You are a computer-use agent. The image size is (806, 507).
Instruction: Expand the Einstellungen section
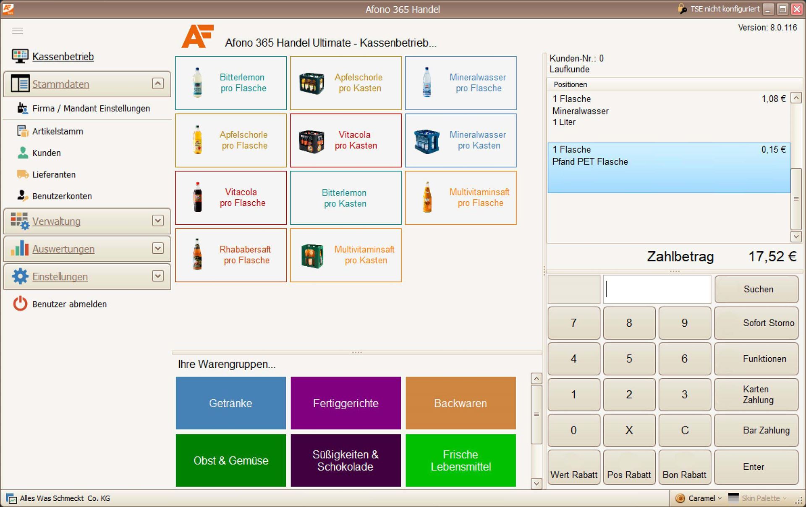[157, 276]
